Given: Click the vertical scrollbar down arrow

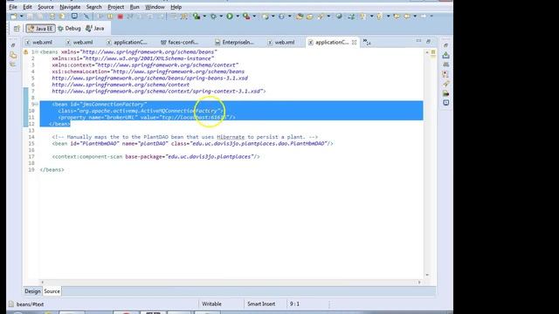Looking at the screenshot, I should [x=427, y=275].
